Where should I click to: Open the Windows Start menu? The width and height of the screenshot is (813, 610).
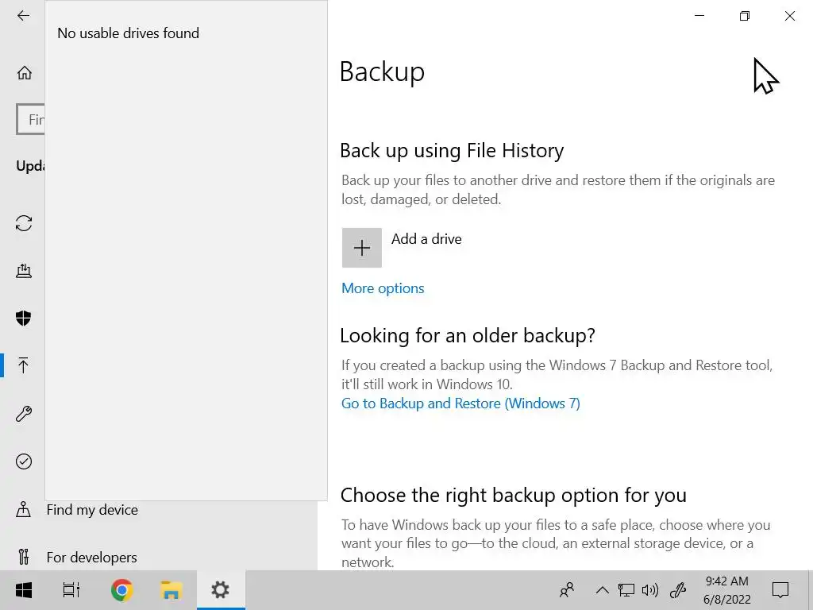point(24,590)
